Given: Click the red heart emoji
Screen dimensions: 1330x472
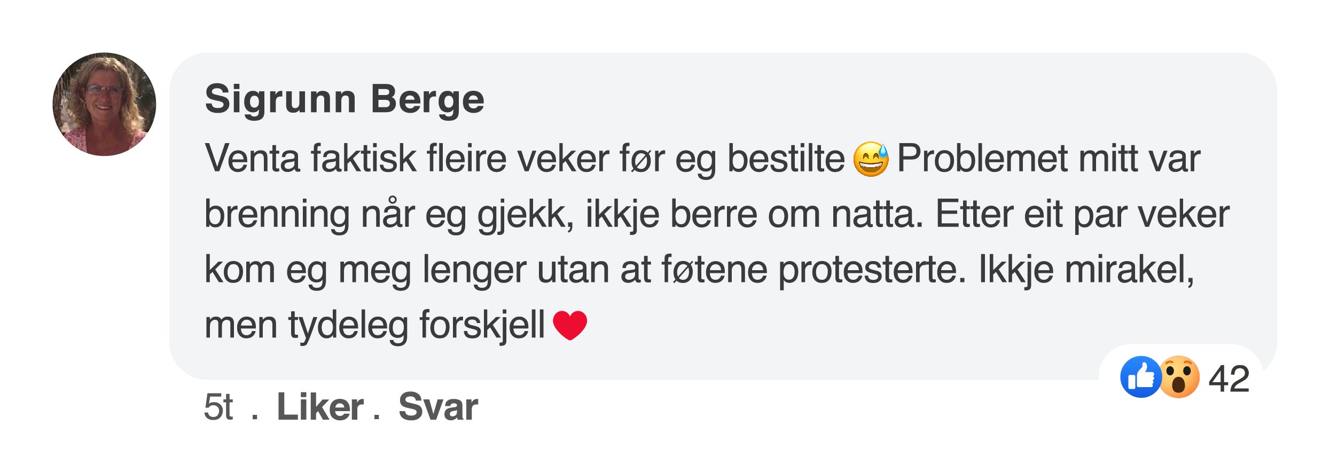Looking at the screenshot, I should [570, 325].
